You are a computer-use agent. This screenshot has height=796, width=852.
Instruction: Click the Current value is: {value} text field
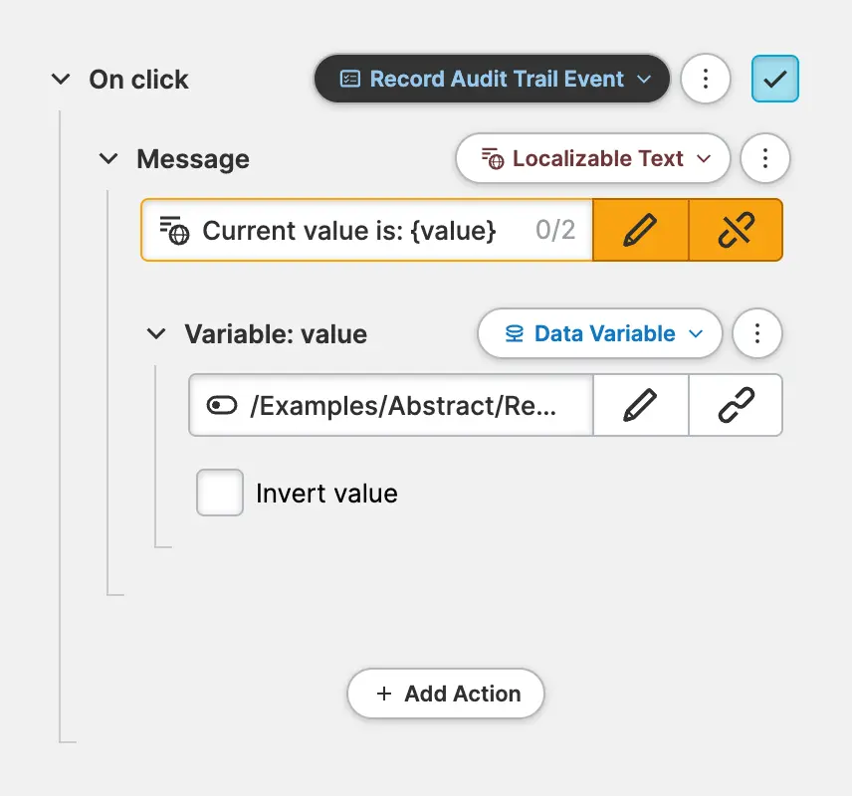point(348,231)
